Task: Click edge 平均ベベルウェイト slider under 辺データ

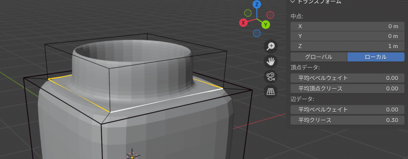Action: point(347,109)
